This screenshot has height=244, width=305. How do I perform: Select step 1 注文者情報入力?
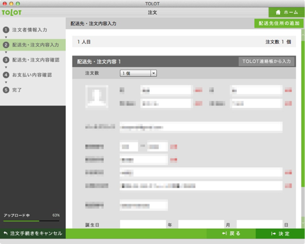30,30
